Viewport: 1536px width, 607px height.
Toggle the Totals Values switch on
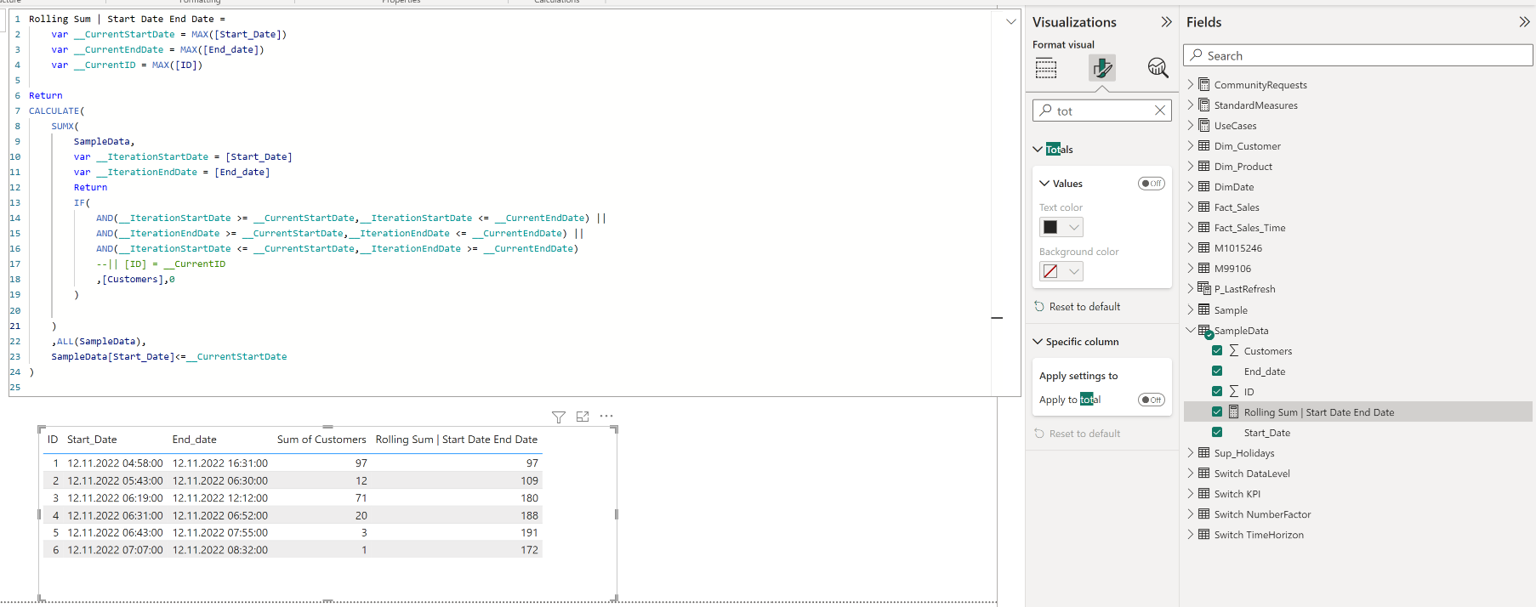tap(1152, 184)
